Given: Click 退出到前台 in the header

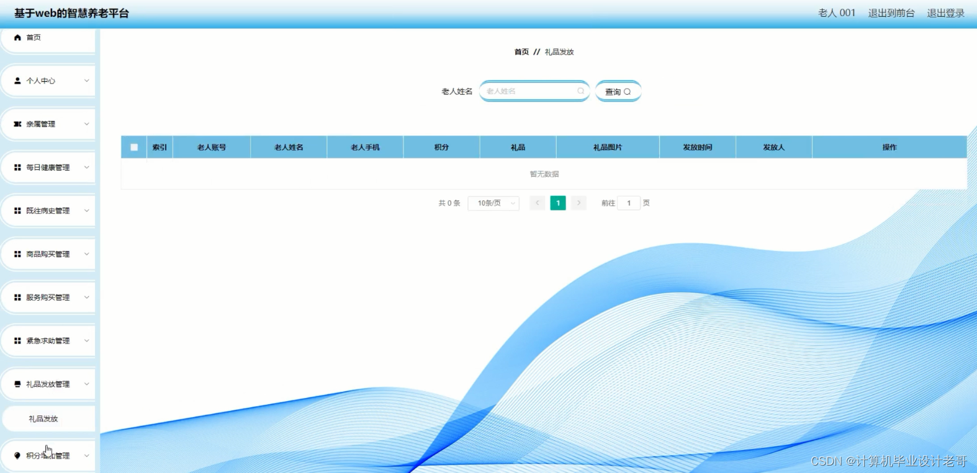Looking at the screenshot, I should point(891,13).
